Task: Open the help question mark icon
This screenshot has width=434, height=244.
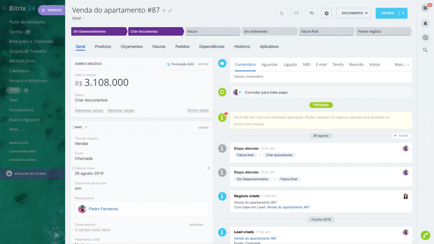Action: (x=425, y=8)
